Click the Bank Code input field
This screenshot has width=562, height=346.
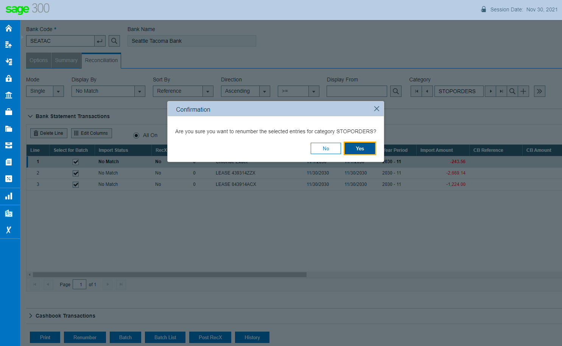pyautogui.click(x=60, y=41)
